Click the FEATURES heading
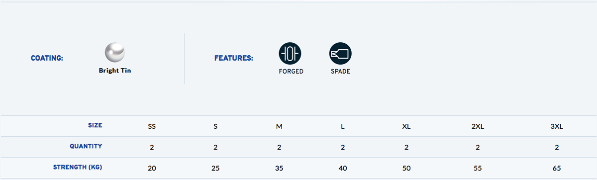The height and width of the screenshot is (180, 597). 234,58
